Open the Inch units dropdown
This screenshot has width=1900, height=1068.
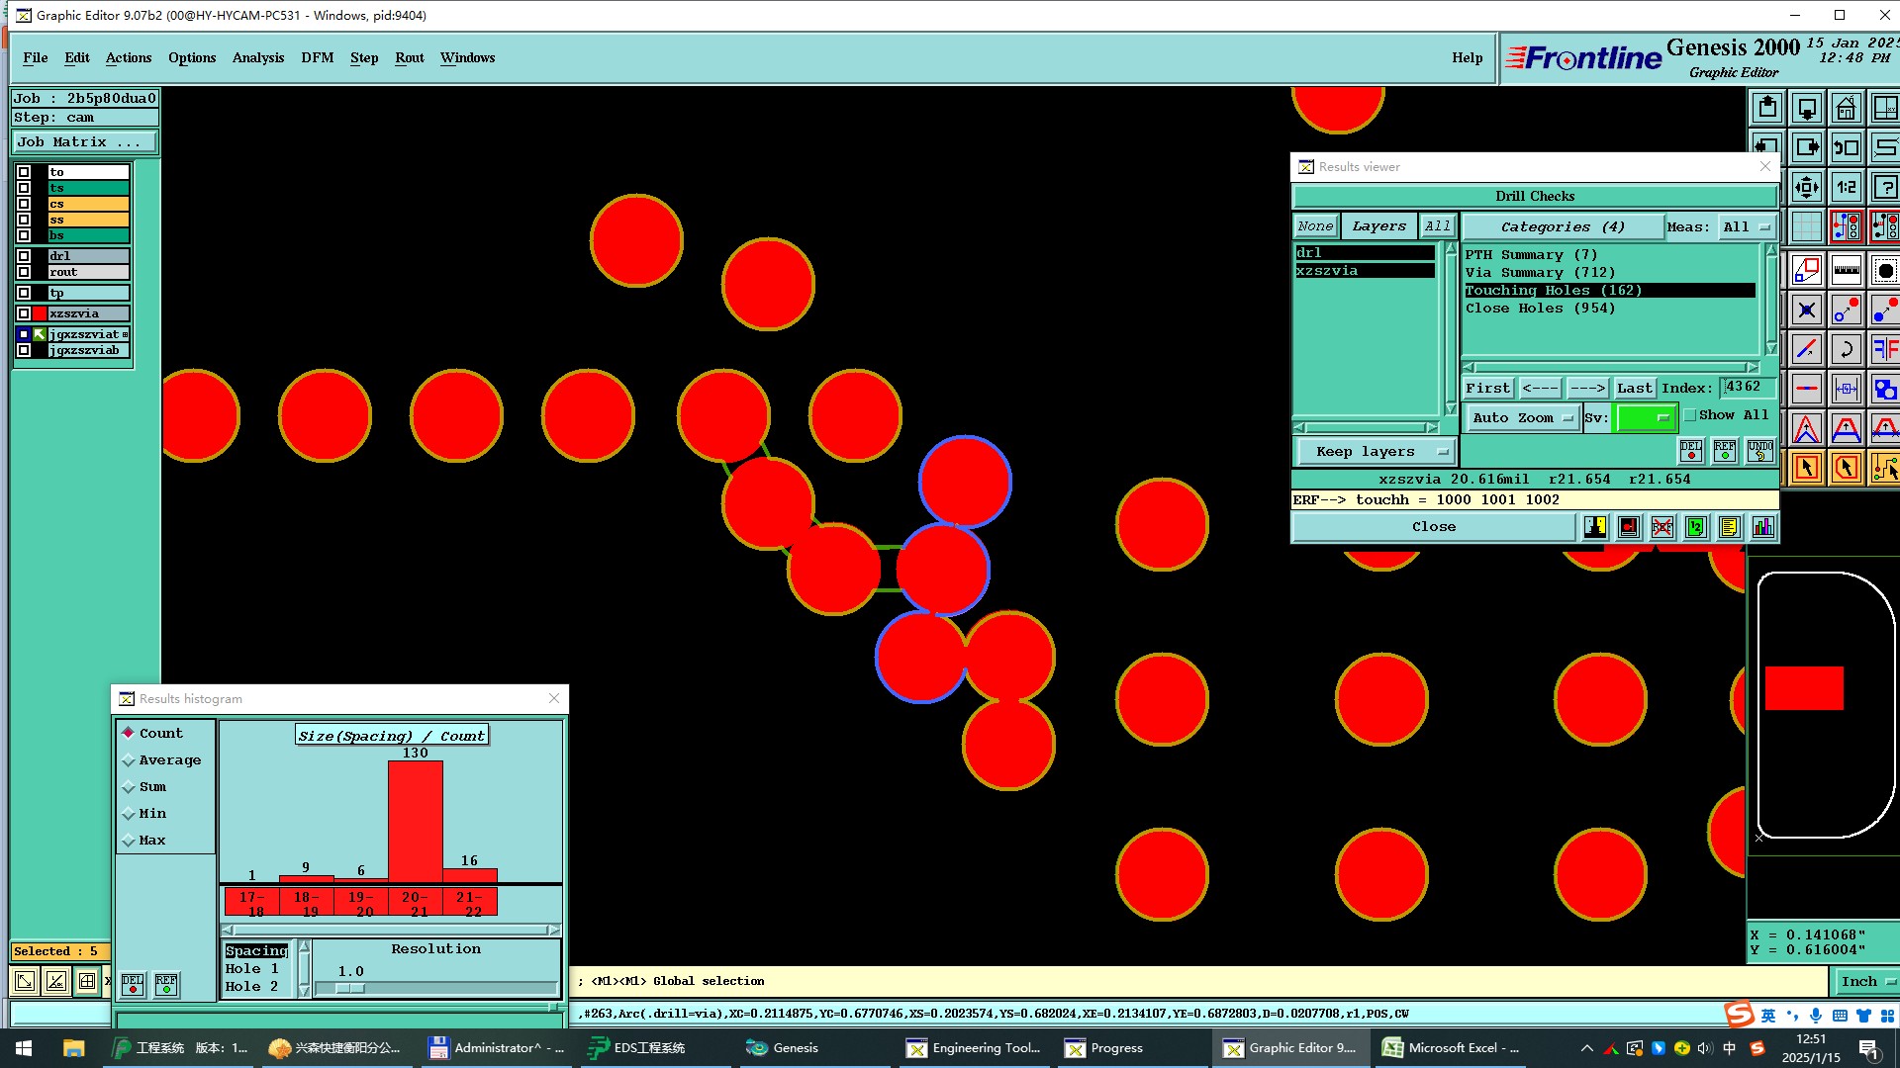pyautogui.click(x=1866, y=981)
